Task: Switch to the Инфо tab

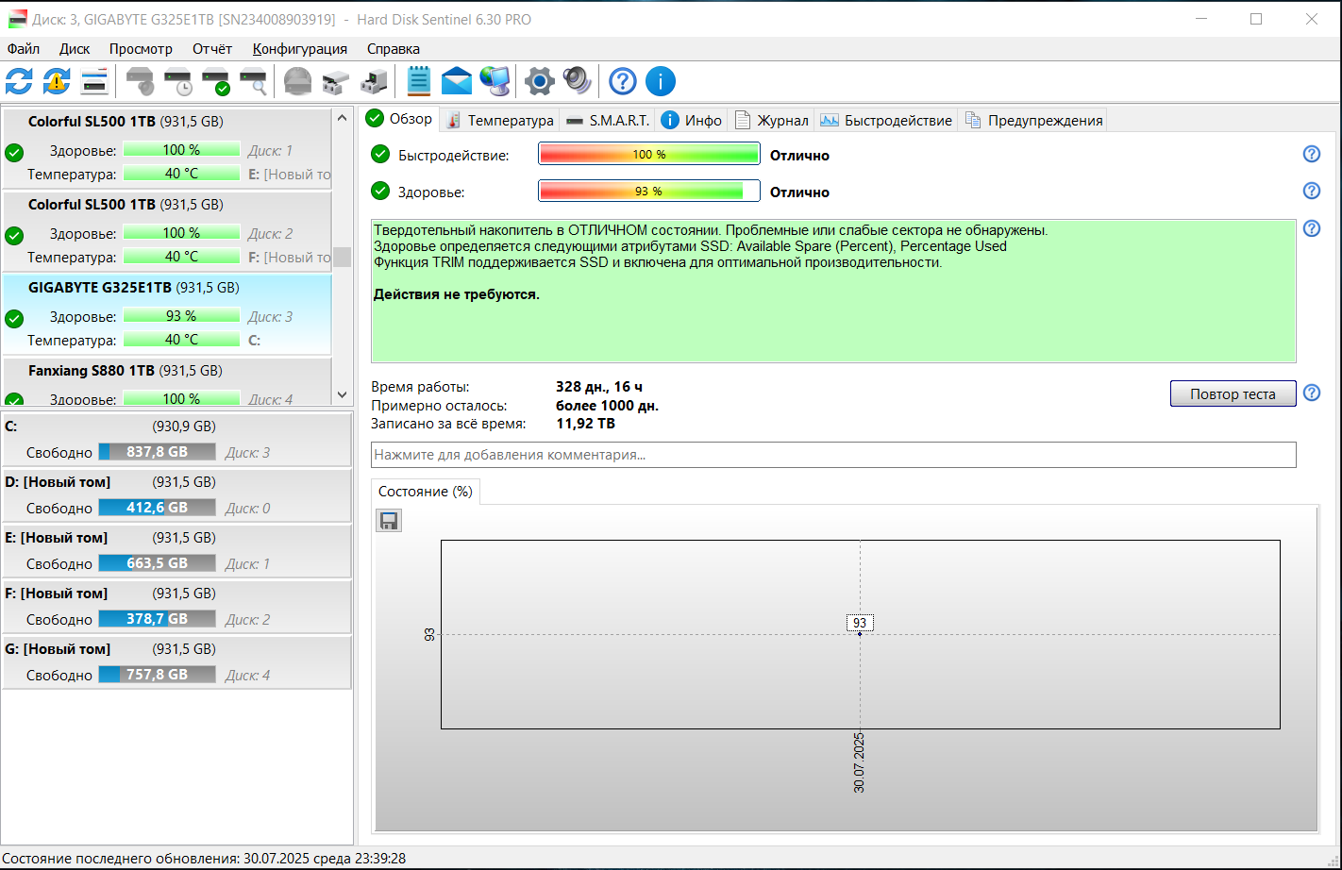Action: [x=692, y=120]
